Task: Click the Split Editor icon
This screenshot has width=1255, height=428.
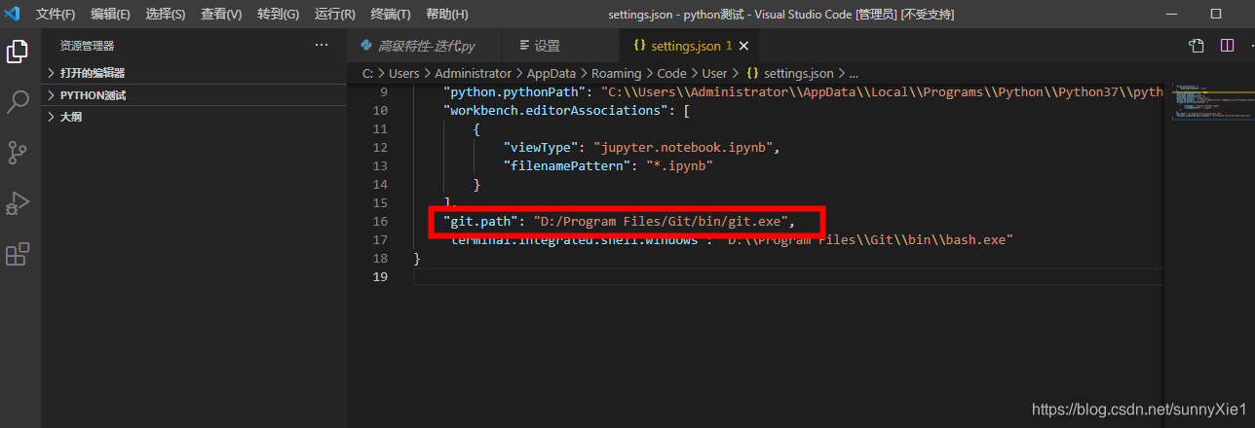Action: tap(1226, 46)
